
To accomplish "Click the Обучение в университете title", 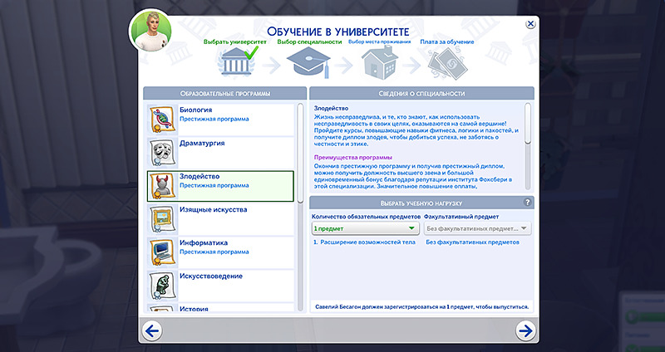I will pos(338,32).
